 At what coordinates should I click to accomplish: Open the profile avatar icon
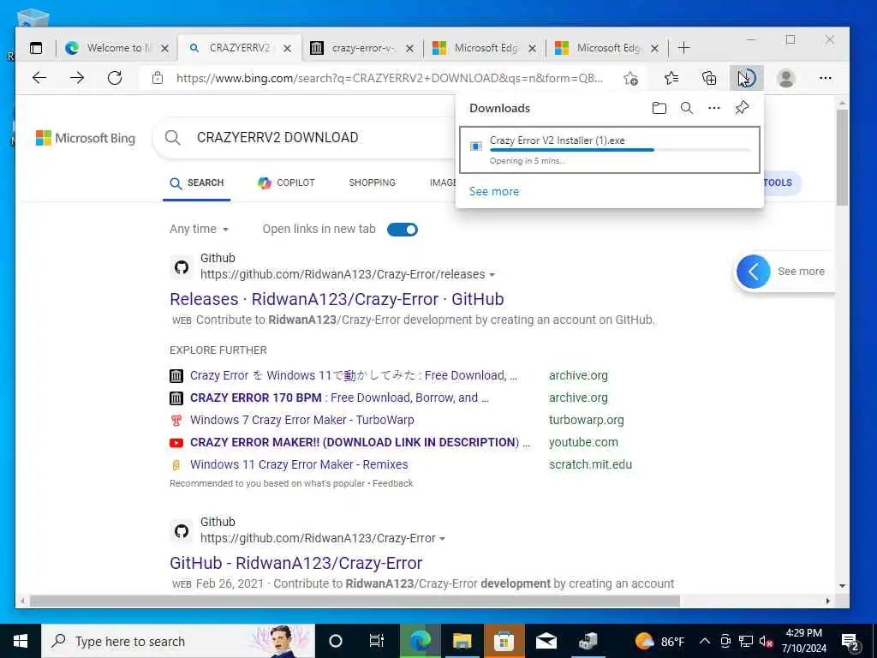point(786,78)
